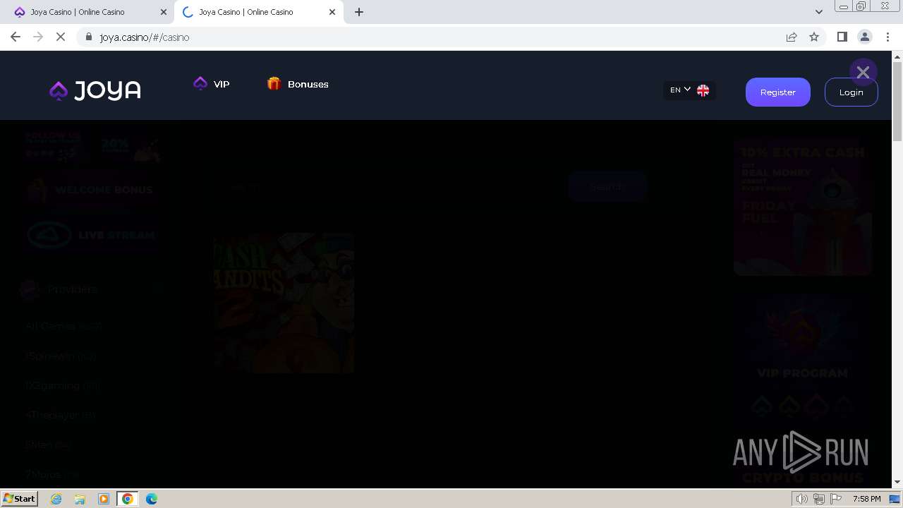The image size is (903, 508).
Task: Open the 10% Extra Cash Friday Fuel banner
Action: tap(803, 207)
